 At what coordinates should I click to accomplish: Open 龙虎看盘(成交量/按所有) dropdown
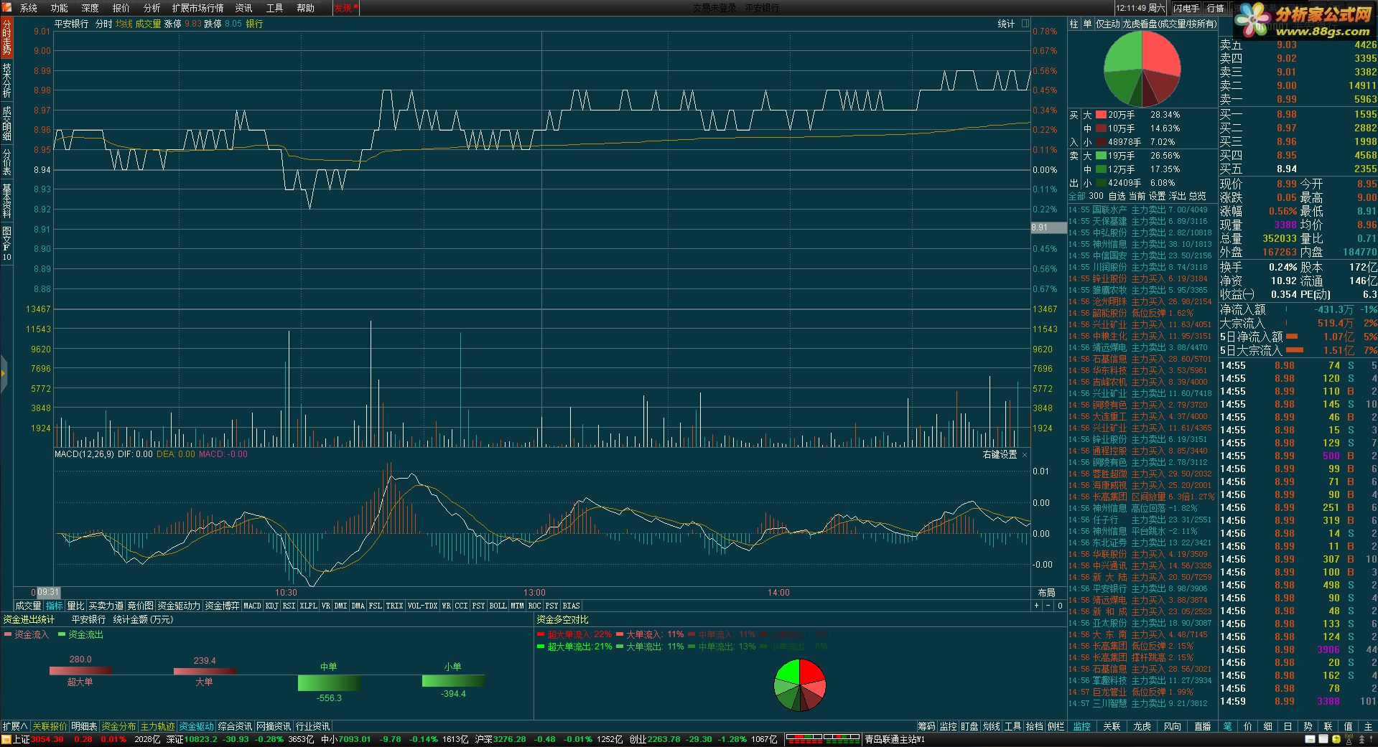click(x=1169, y=24)
